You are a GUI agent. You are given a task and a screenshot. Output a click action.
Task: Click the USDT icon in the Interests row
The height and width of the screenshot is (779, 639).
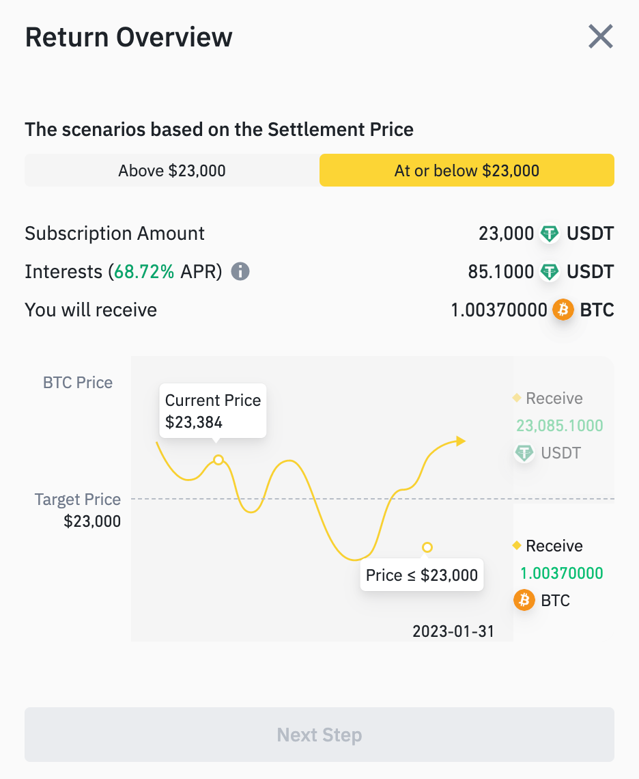coord(550,272)
